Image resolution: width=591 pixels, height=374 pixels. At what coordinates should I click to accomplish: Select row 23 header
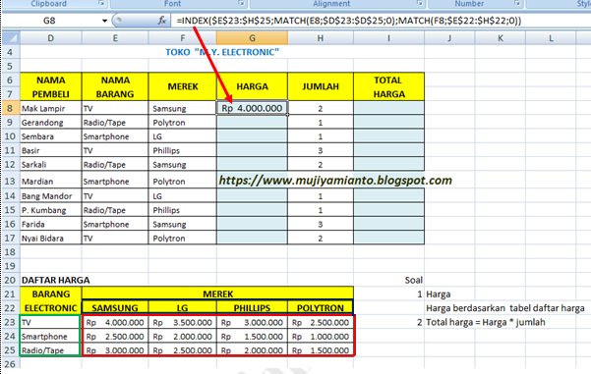10,322
